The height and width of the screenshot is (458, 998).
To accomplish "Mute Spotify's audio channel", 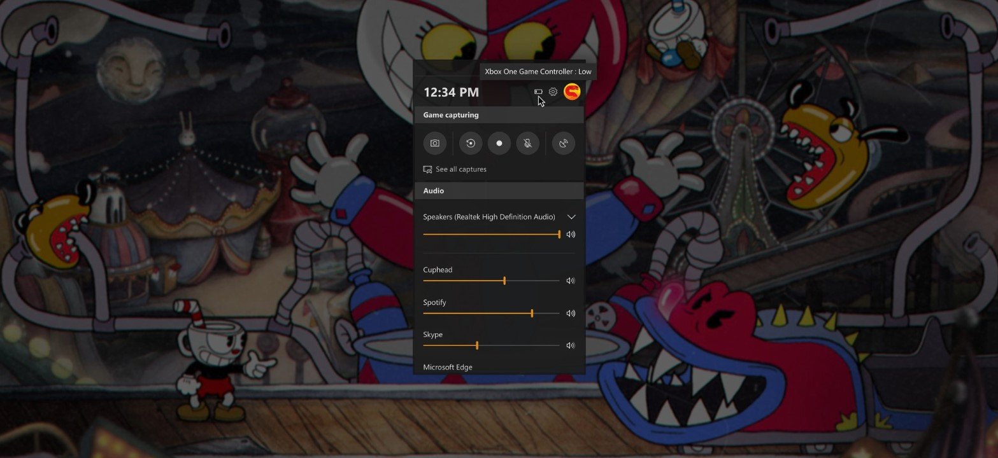I will click(x=570, y=313).
